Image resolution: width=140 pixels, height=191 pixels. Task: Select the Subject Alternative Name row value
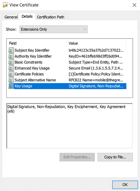coord(96,80)
